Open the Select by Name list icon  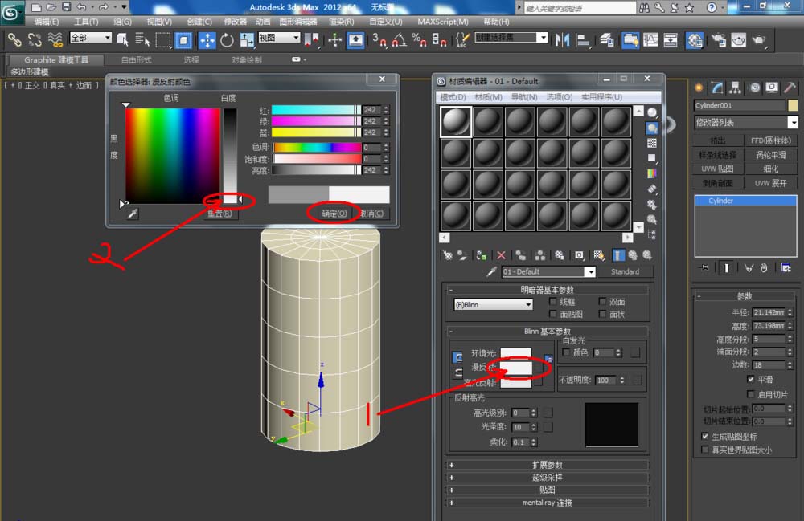pos(142,39)
